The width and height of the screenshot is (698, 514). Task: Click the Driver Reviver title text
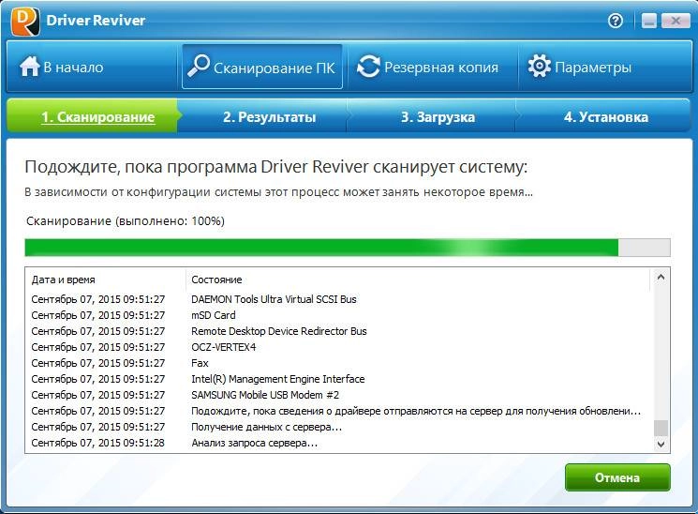pyautogui.click(x=96, y=21)
